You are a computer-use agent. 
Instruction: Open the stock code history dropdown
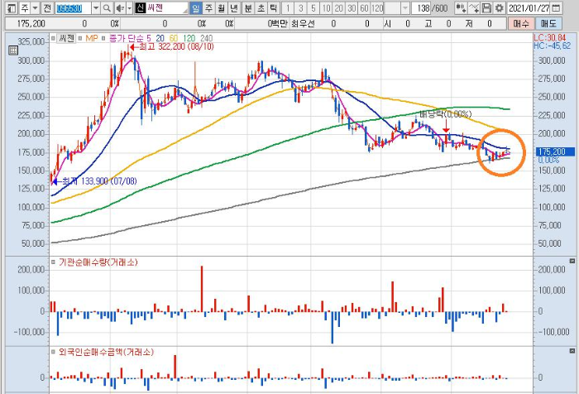click(96, 7)
